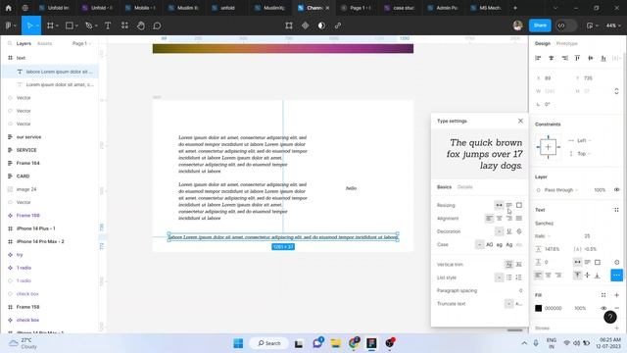Viewport: 627px width, 353px height.
Task: Toggle layer visibility eye in Layer section
Action: coord(616,189)
